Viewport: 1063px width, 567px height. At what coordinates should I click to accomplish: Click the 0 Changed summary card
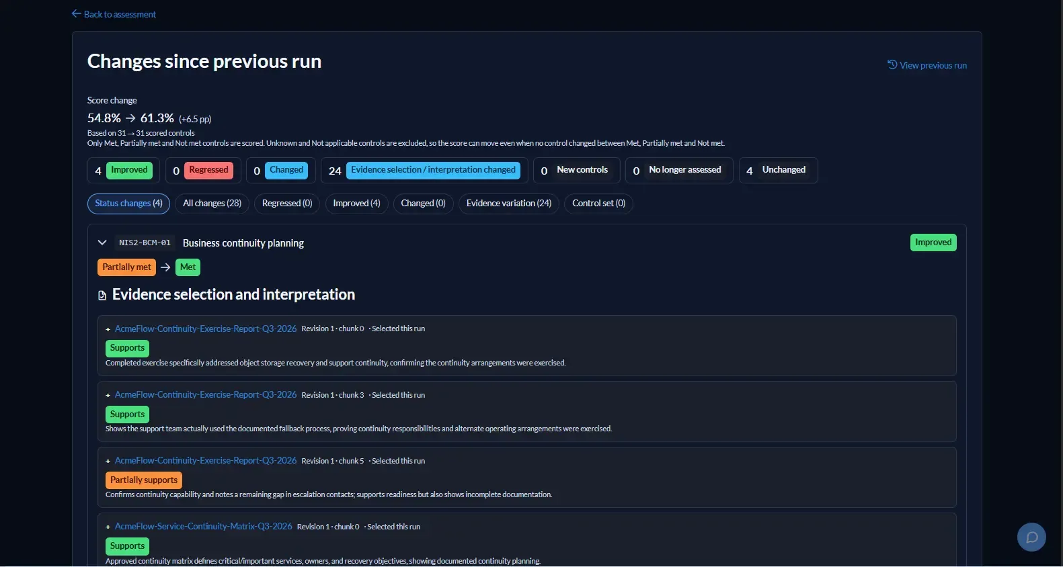click(x=280, y=170)
